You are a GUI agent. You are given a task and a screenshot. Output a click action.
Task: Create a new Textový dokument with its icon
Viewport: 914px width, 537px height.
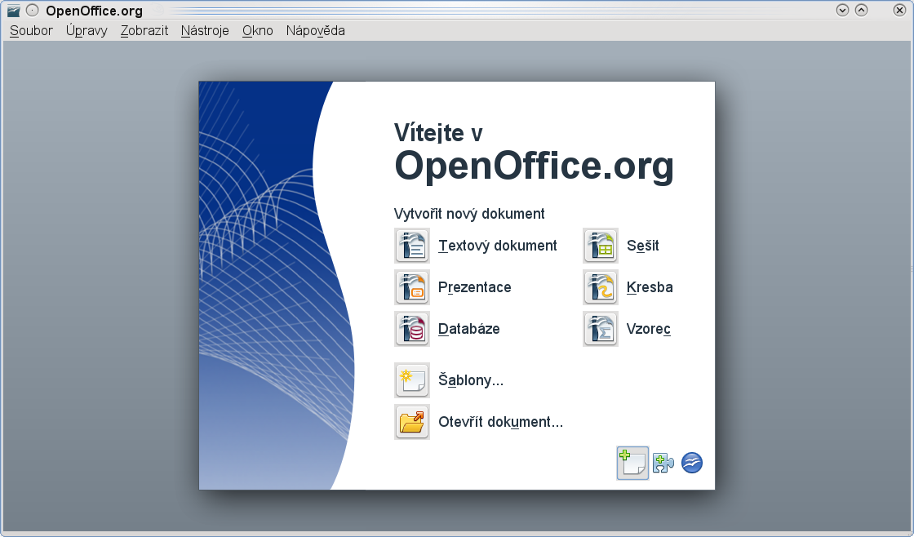(412, 245)
